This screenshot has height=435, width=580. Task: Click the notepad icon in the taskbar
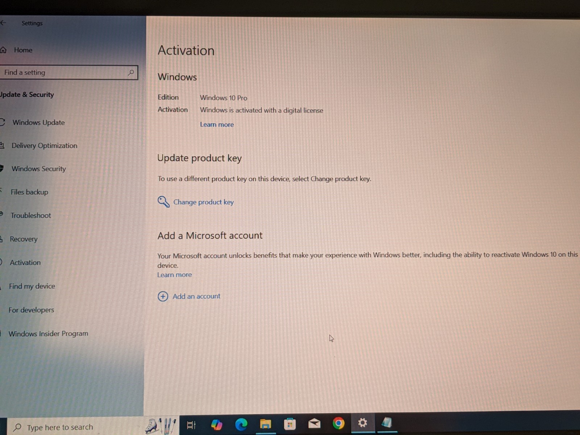(x=387, y=422)
